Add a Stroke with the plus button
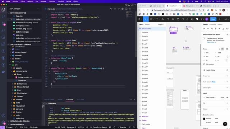 [227, 109]
